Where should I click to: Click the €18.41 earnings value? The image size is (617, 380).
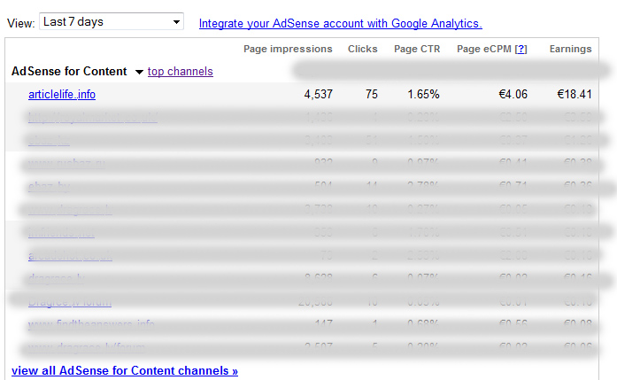pyautogui.click(x=575, y=94)
